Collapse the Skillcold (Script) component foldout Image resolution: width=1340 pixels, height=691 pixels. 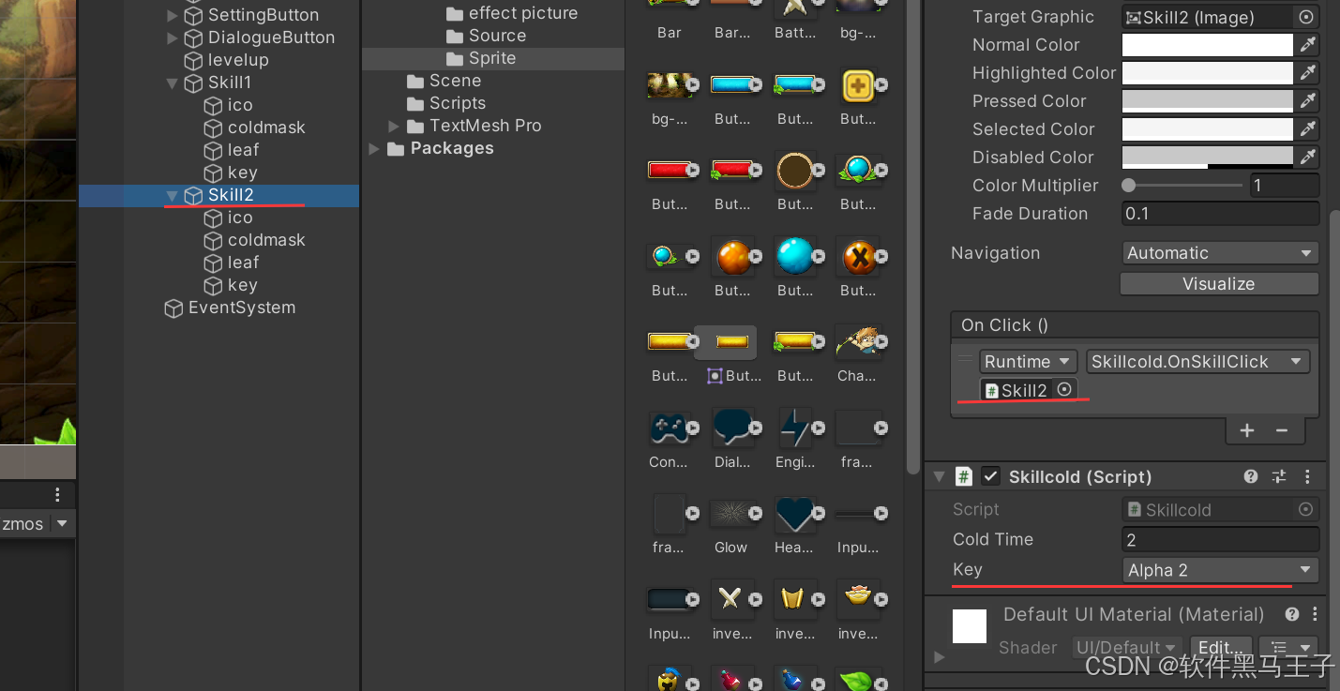point(939,477)
